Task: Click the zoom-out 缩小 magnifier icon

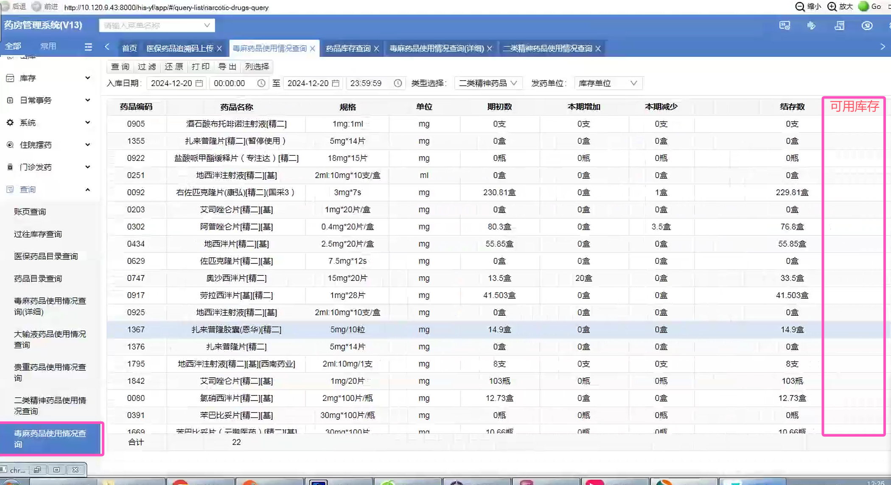Action: click(x=800, y=6)
